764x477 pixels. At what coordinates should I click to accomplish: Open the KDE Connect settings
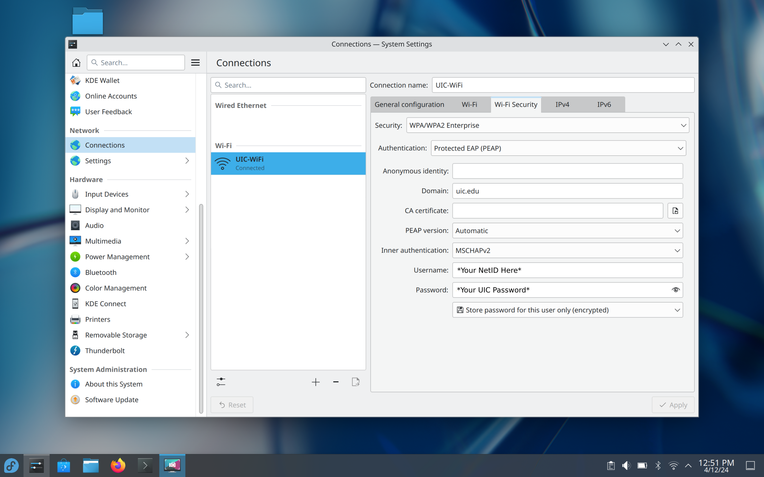(130, 303)
